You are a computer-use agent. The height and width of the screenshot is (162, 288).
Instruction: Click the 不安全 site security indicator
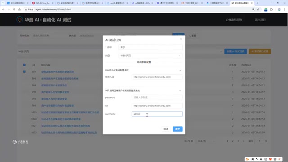click(29, 9)
